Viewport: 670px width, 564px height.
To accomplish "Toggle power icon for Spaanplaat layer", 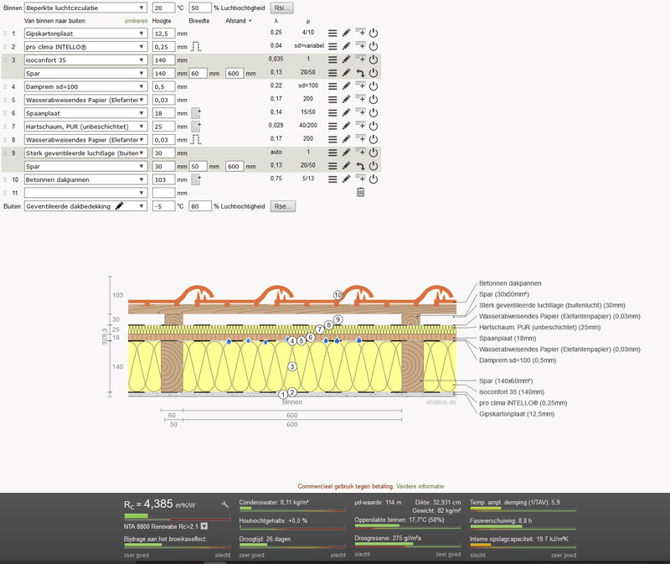I will click(x=374, y=112).
